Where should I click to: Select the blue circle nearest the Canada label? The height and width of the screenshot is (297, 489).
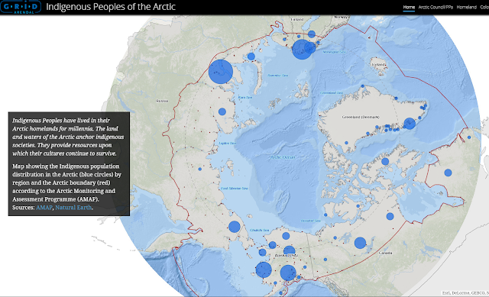point(360,243)
